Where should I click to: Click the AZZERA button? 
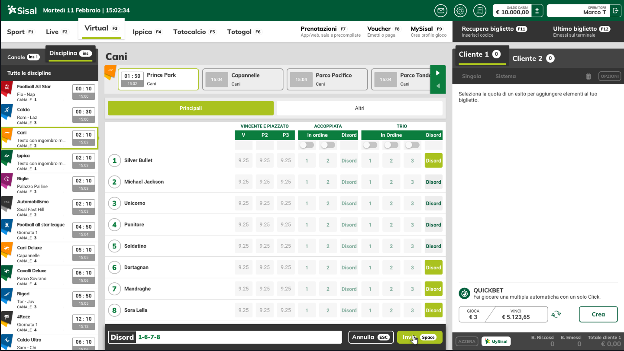pyautogui.click(x=467, y=341)
